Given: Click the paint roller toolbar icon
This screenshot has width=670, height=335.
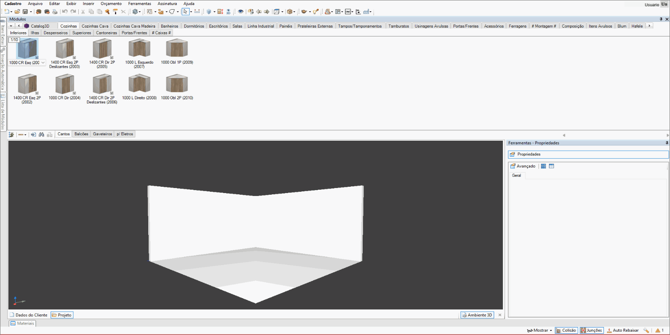Looking at the screenshot, I should coord(115,12).
